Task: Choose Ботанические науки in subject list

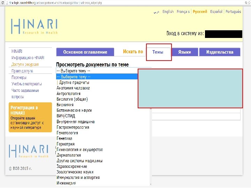Action: [74, 110]
